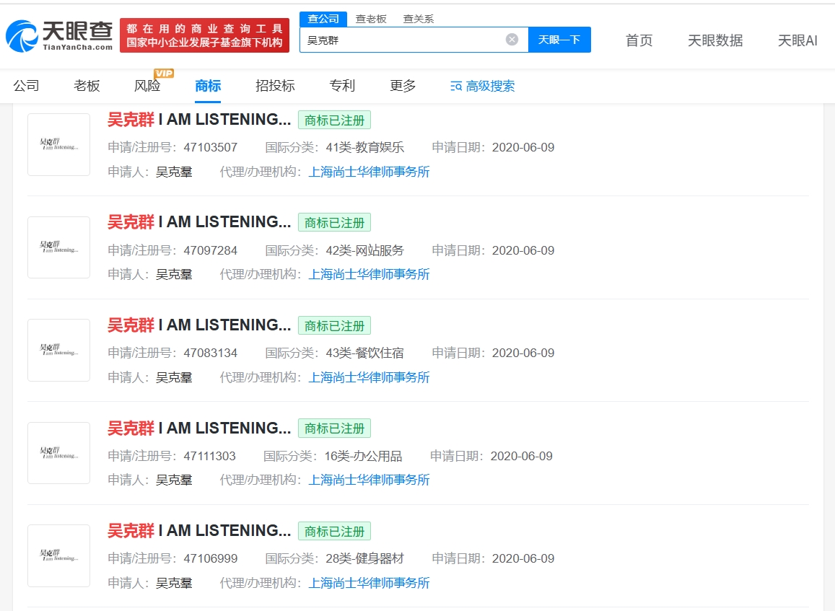
Task: Open 上海尚士华律师事务所 link in the 16类 row
Action: coord(369,480)
